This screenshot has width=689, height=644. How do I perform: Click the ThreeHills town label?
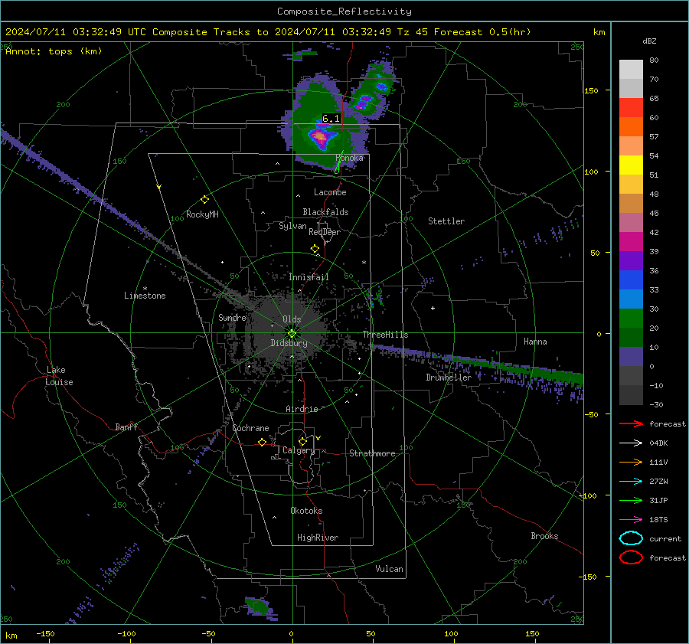click(385, 335)
